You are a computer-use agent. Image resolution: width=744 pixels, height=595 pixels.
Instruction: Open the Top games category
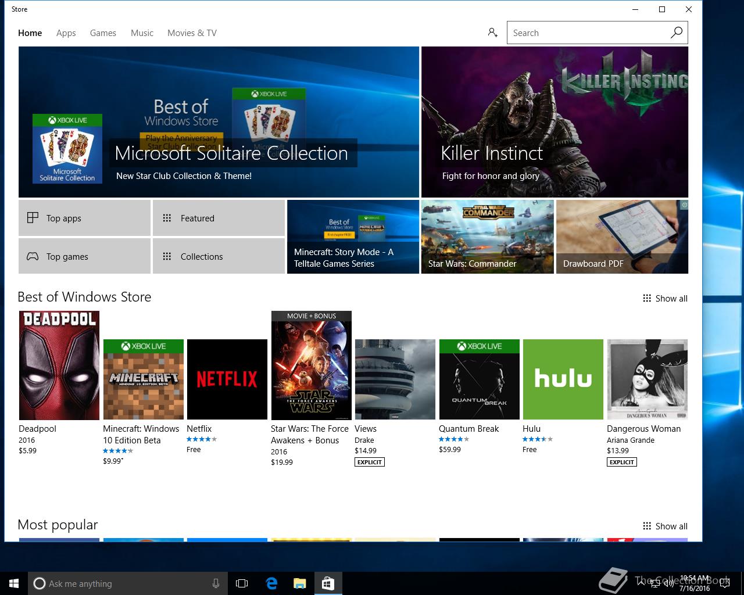[84, 256]
